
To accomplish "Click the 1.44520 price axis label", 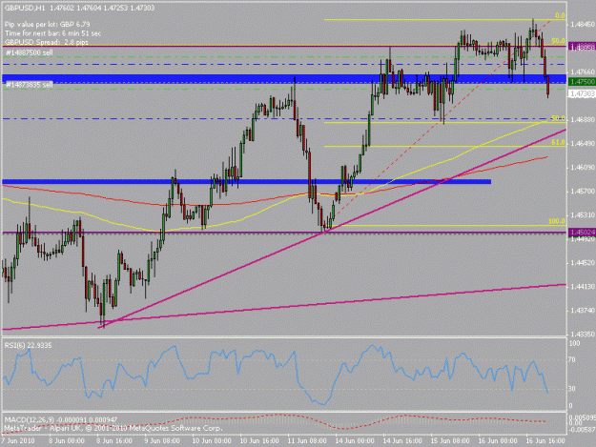I will click(582, 262).
